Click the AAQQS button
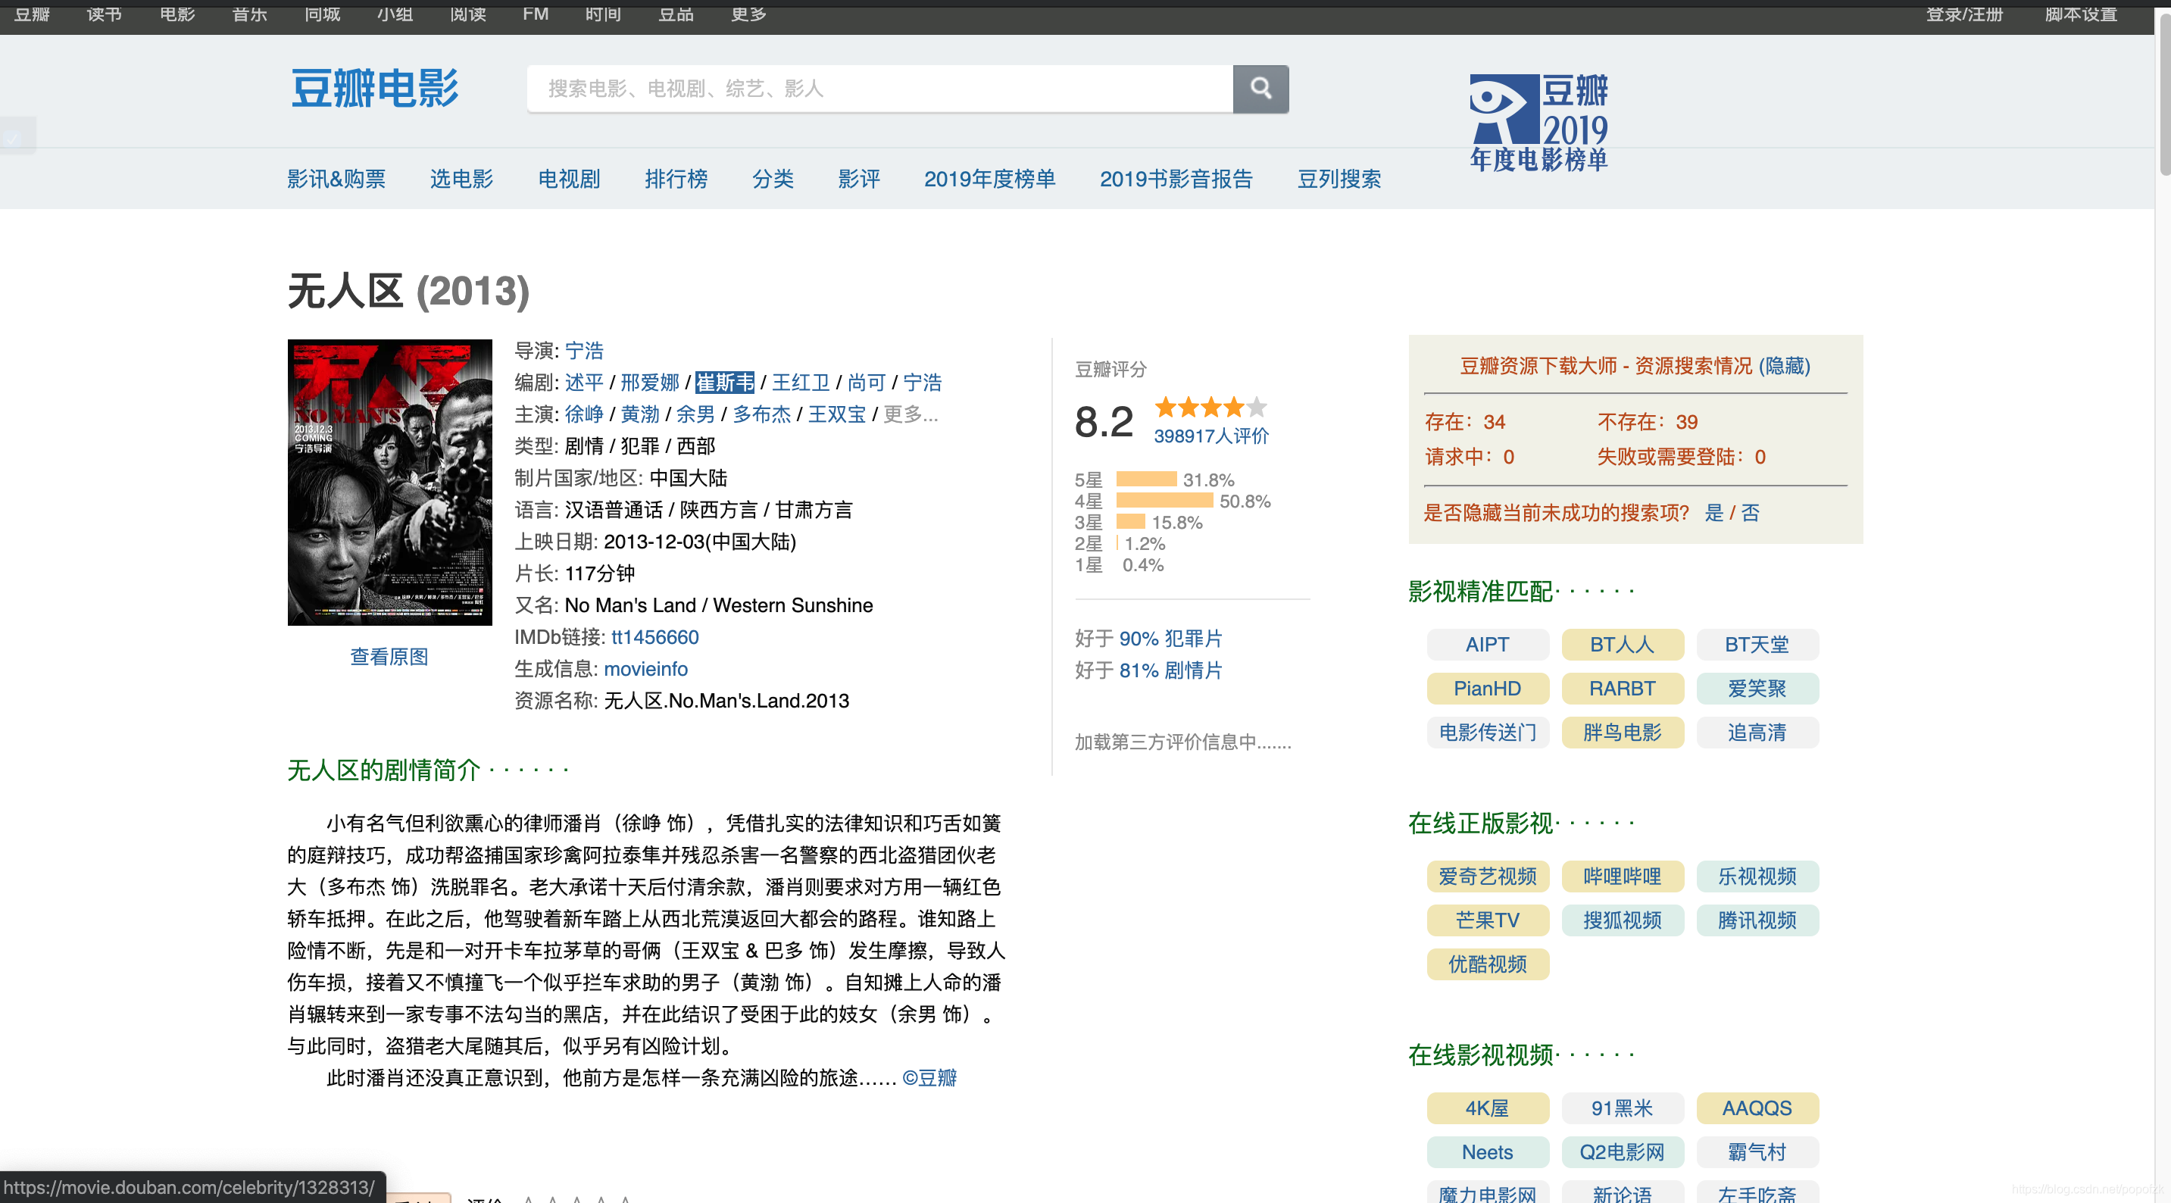The height and width of the screenshot is (1203, 2171). coord(1757,1108)
